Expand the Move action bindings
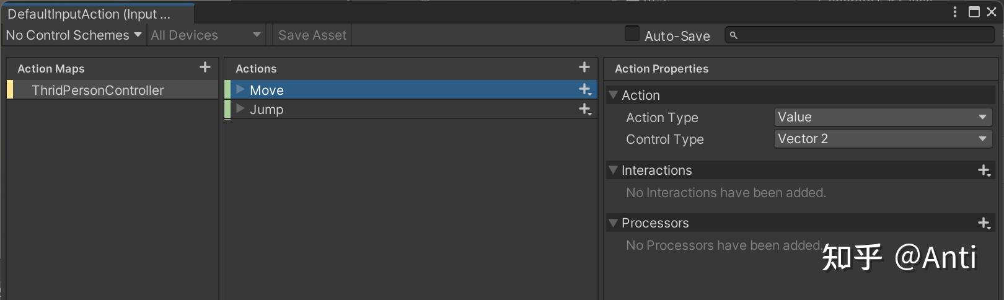This screenshot has height=300, width=1004. (x=240, y=90)
